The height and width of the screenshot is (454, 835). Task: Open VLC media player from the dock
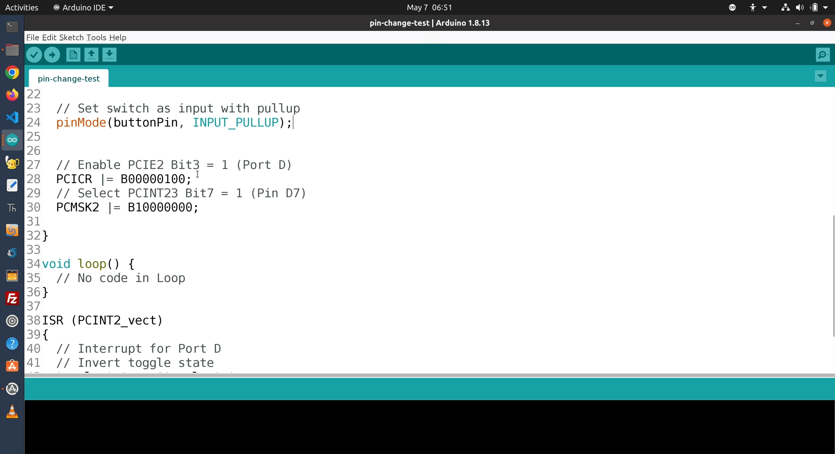12,412
